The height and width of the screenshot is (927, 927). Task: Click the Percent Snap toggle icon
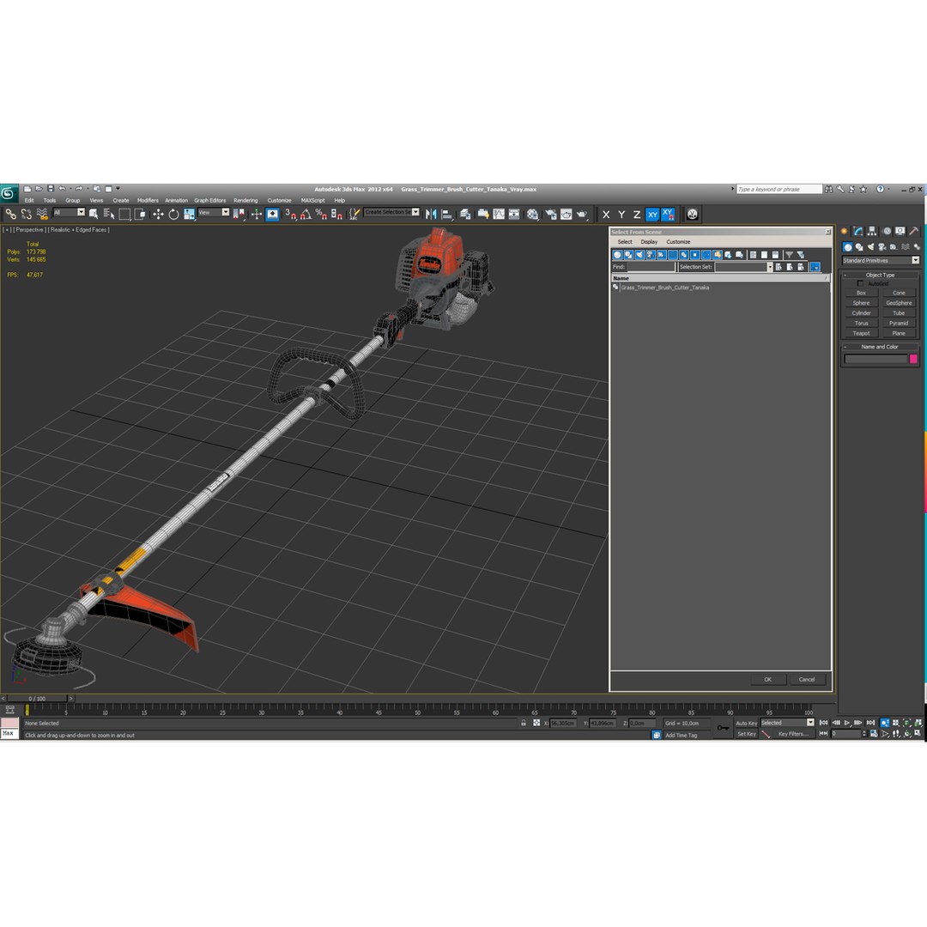(321, 214)
